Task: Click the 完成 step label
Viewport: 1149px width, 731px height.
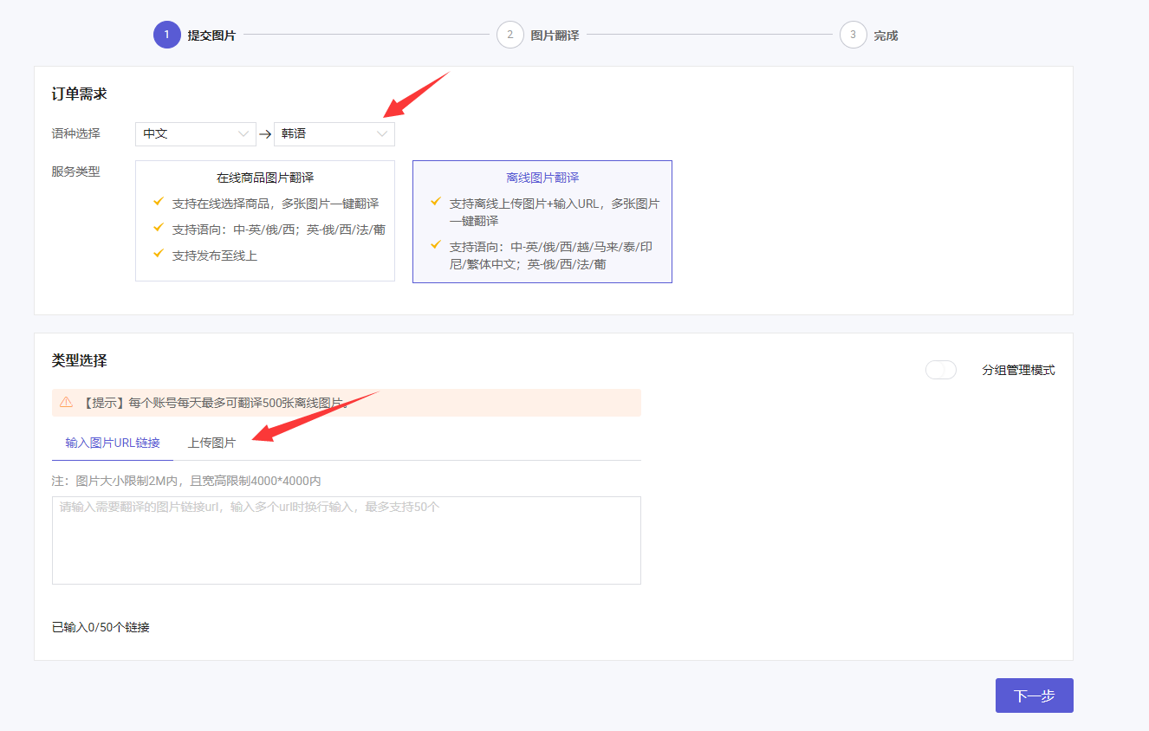Action: (886, 36)
